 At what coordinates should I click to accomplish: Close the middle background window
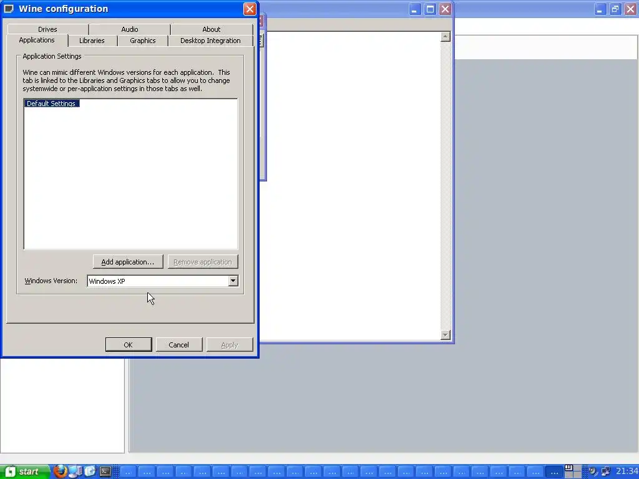445,9
